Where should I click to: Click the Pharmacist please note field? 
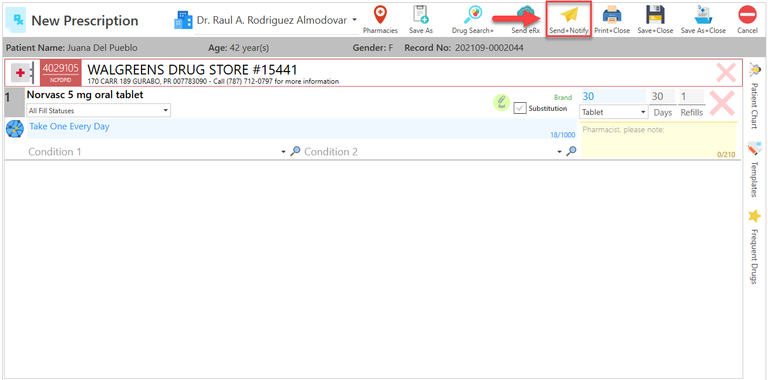(659, 140)
